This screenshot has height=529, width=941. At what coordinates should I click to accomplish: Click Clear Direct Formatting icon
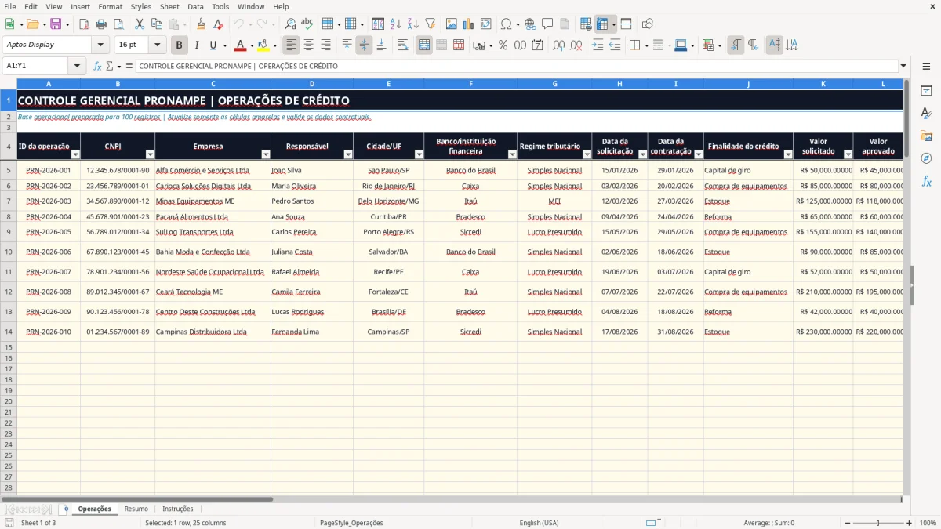pos(218,24)
